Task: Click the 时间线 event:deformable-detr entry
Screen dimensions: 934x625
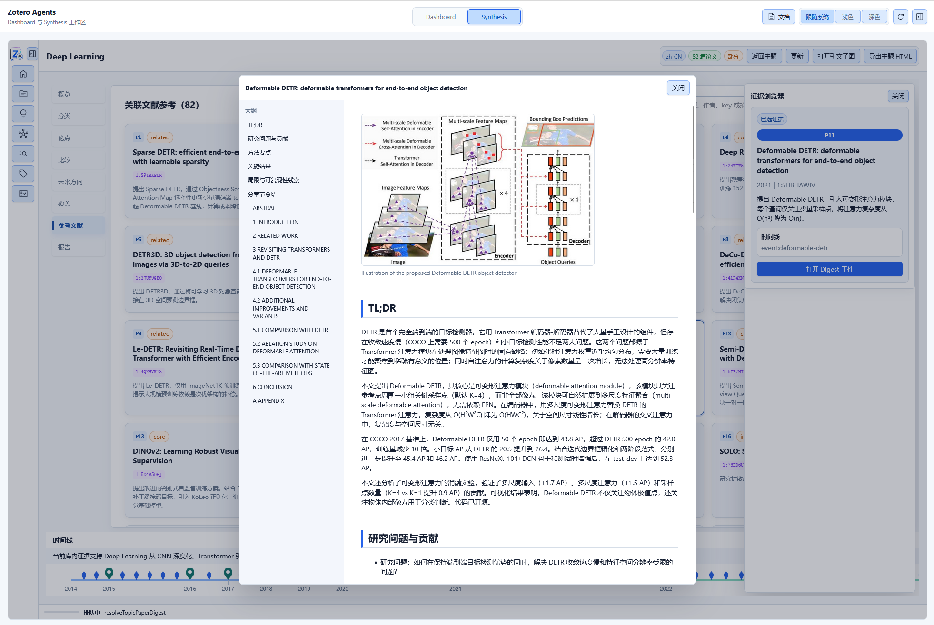Action: pyautogui.click(x=829, y=243)
